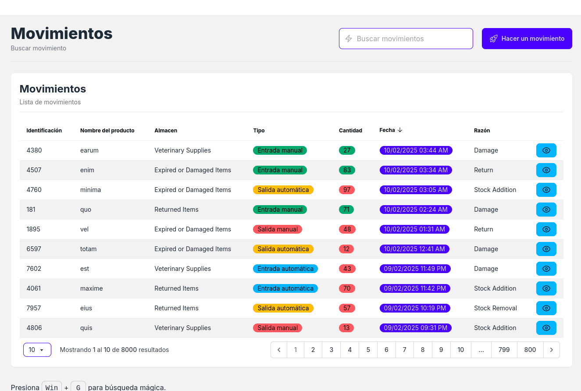Screen dimensions: 581x391
Task: Click the quantity badge 97
Action: point(347,190)
